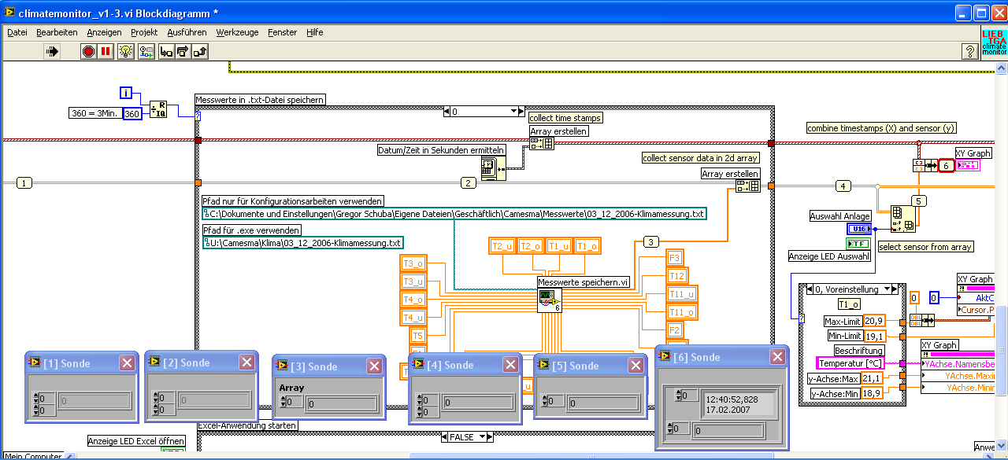Open the Ausführen menu
1008x460 pixels.
(x=187, y=32)
